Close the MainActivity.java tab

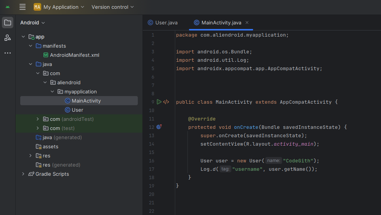247,22
